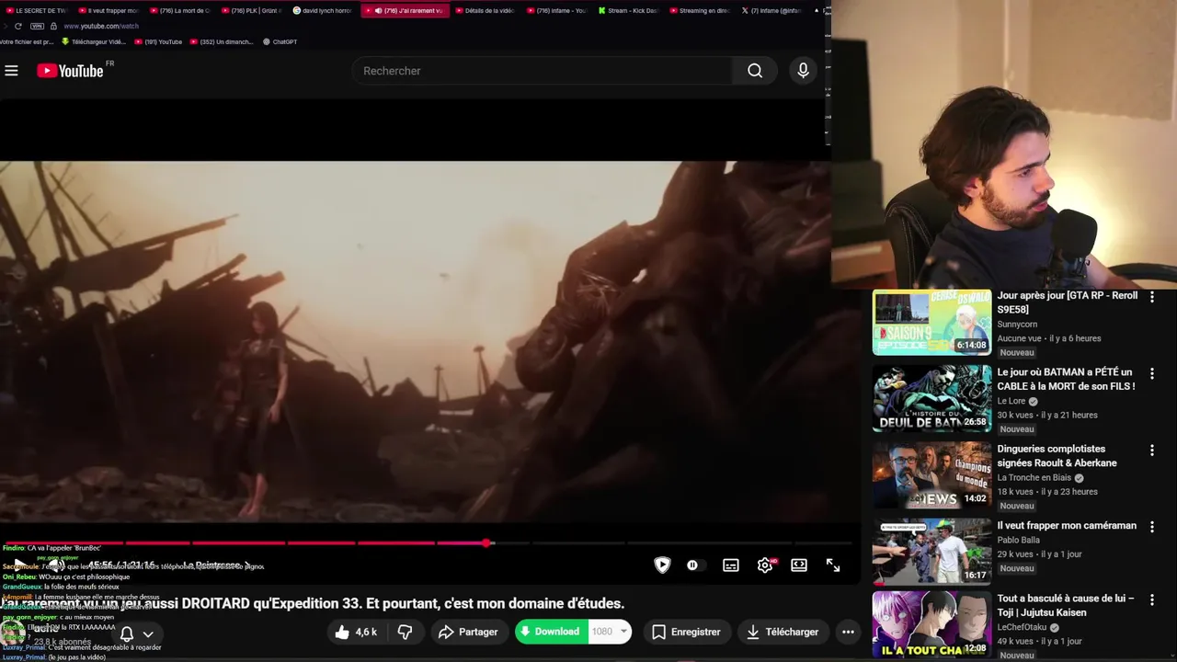Open player settings gear icon

tap(765, 565)
